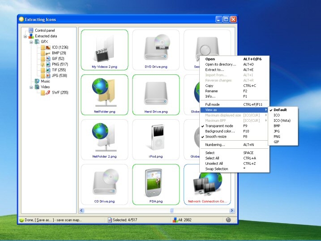Click the iPod.png icon thumbnail
This screenshot has height=241, width=321.
tap(156, 136)
